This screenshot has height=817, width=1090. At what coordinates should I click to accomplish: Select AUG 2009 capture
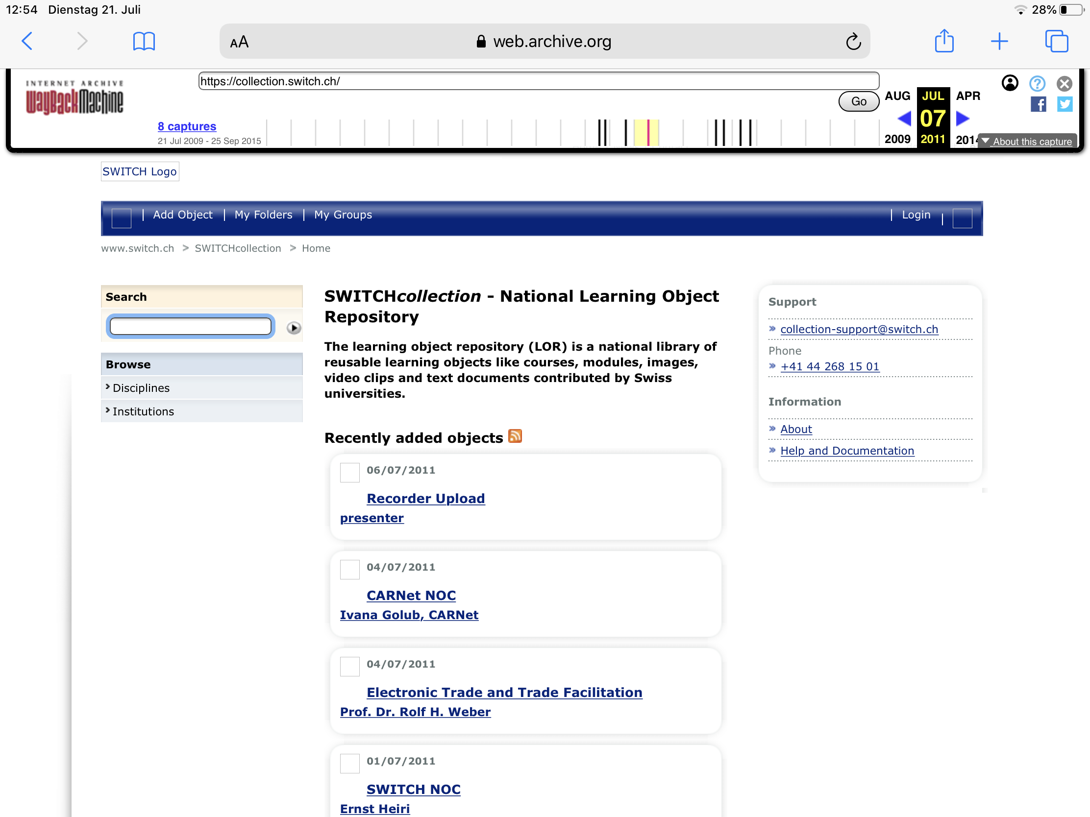click(897, 117)
